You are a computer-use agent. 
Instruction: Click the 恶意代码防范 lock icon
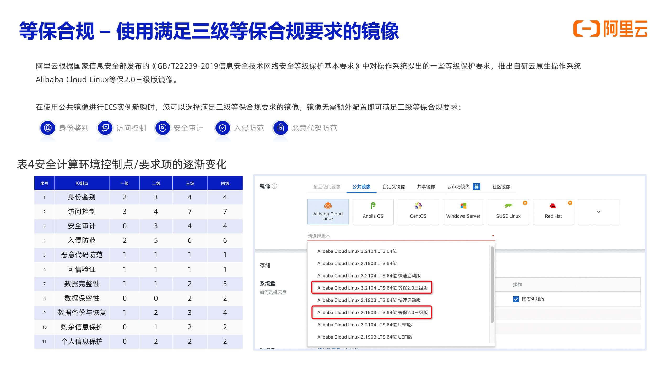[x=280, y=128]
